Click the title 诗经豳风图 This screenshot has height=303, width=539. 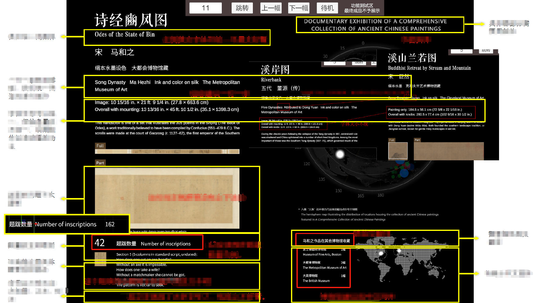coord(131,20)
